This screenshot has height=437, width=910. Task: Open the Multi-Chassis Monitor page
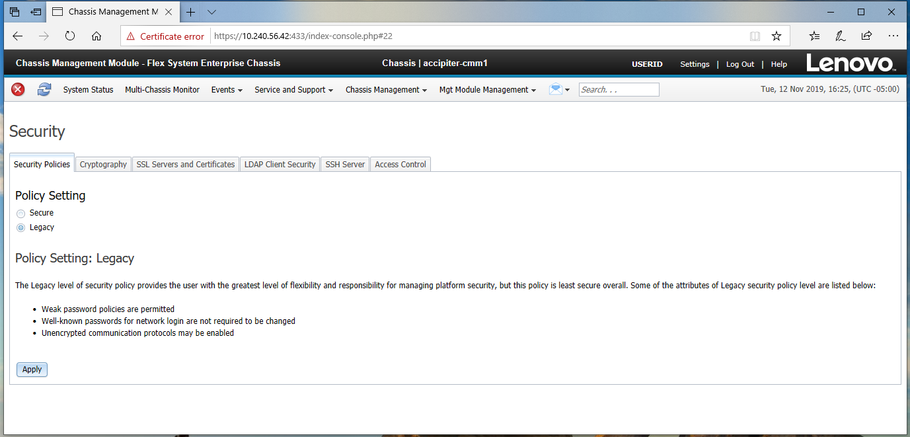coord(162,90)
